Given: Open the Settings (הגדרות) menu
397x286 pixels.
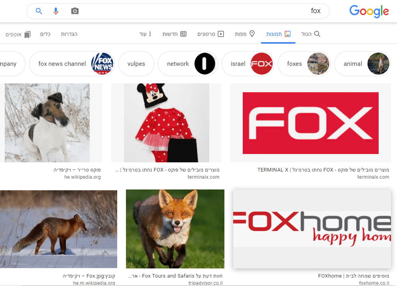Looking at the screenshot, I should click(x=69, y=34).
